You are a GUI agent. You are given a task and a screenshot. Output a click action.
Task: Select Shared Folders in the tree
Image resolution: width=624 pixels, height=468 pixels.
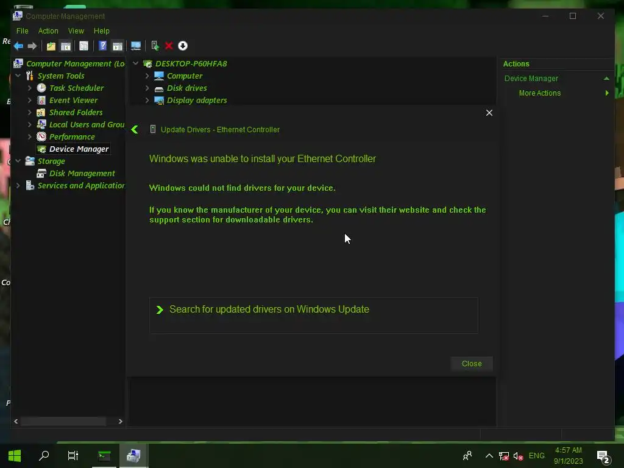(76, 112)
